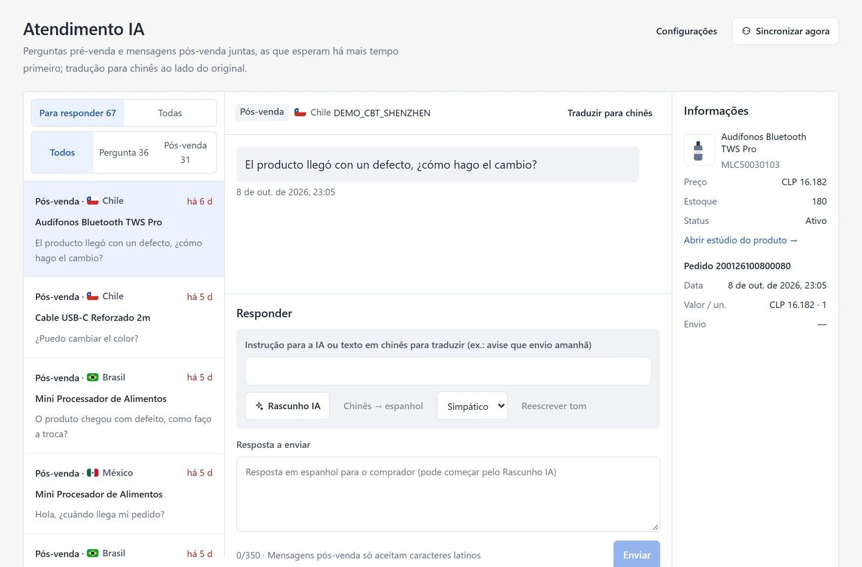
Task: Click Pedido 200126100800080
Action: (x=737, y=266)
